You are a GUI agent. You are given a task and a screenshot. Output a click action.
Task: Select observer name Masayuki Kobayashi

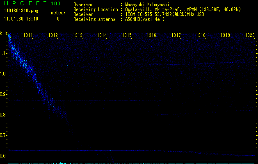click(147, 5)
